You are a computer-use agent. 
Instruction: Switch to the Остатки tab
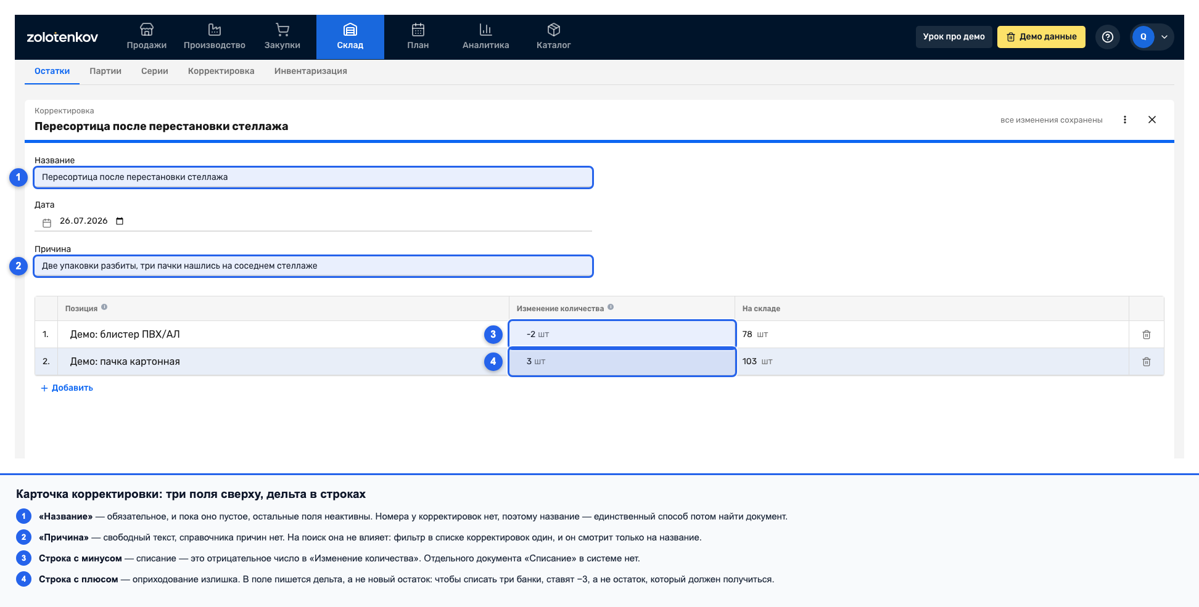(52, 71)
